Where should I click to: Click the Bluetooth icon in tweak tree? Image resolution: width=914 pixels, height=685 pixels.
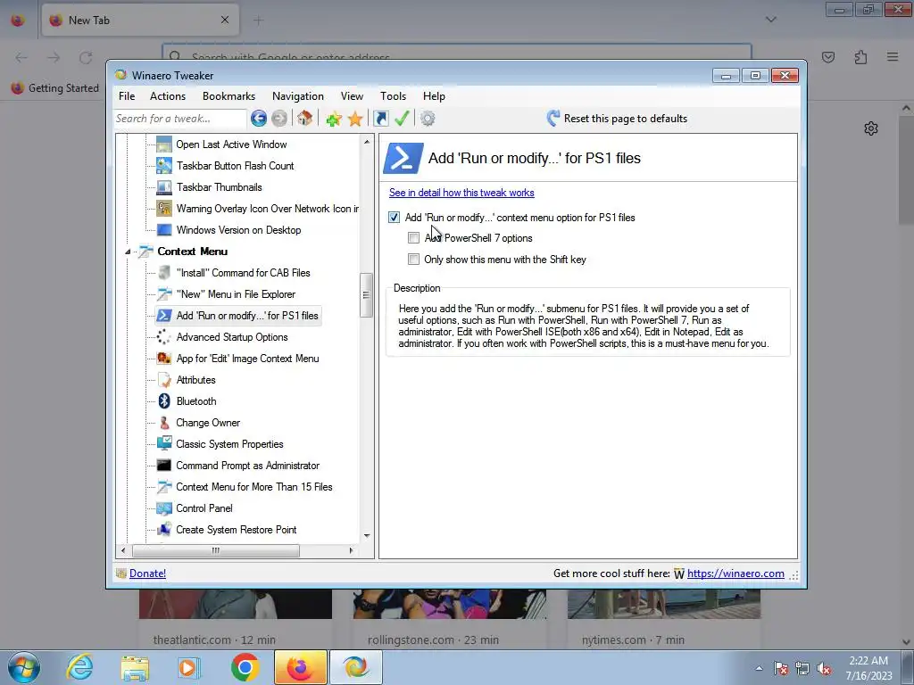point(164,401)
